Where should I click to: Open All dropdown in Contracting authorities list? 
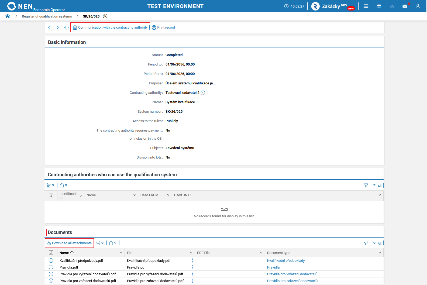tap(377, 186)
